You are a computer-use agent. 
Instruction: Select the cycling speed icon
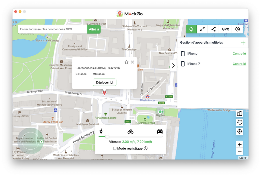click(x=130, y=131)
